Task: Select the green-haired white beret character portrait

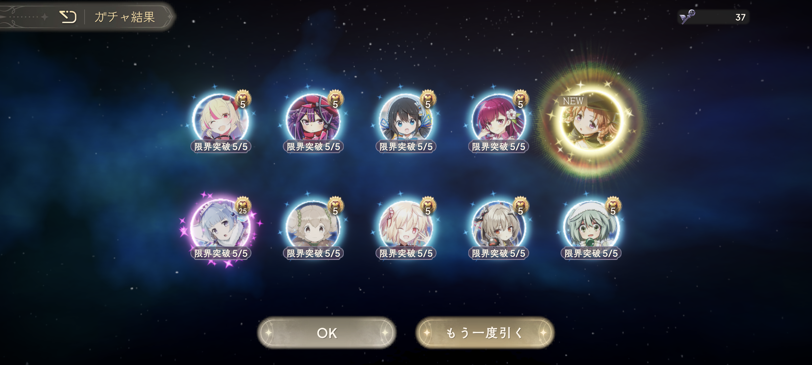Action: coord(591,226)
